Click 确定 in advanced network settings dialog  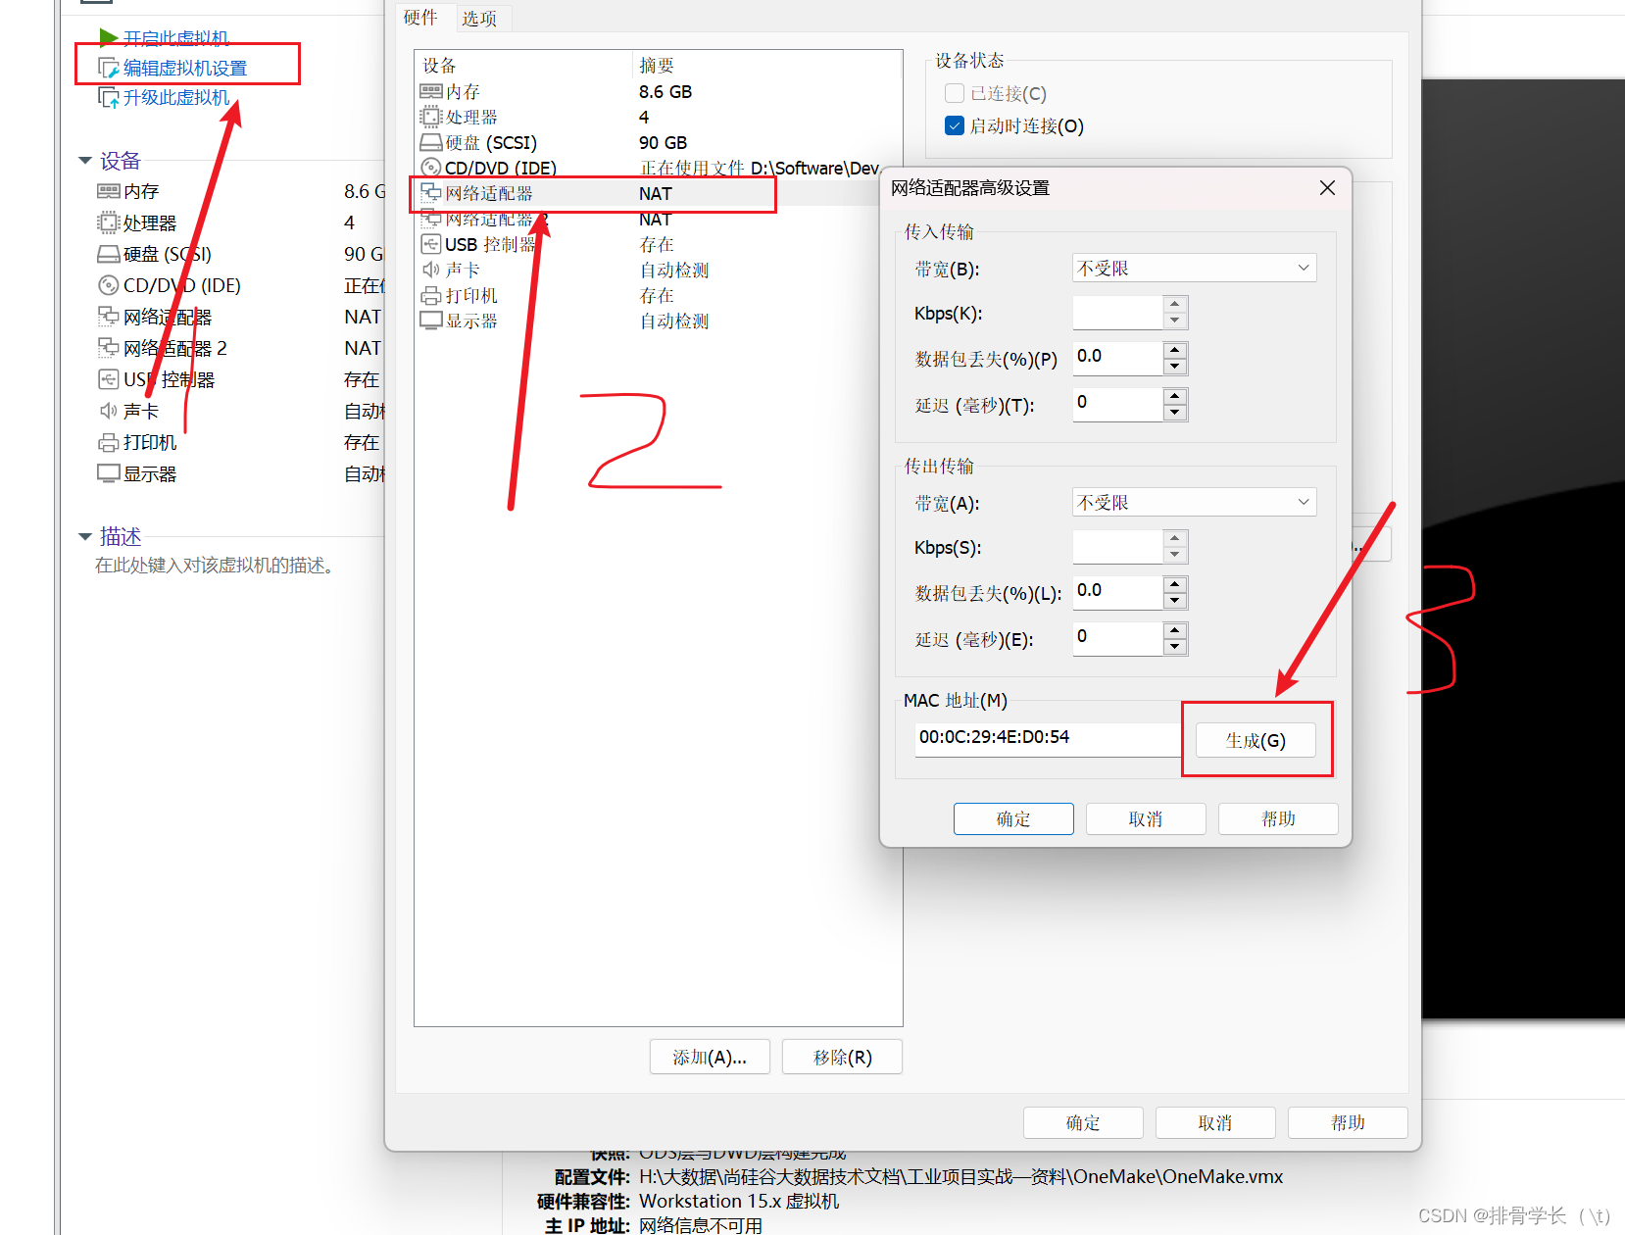[1013, 818]
